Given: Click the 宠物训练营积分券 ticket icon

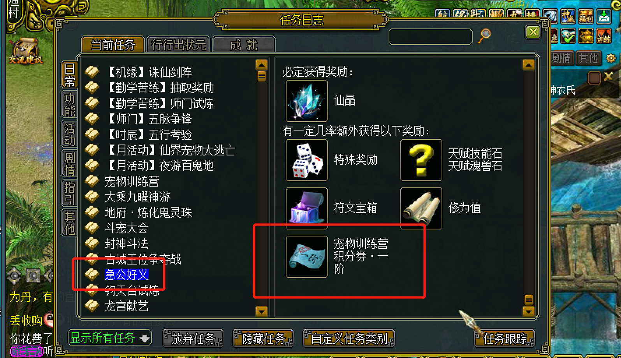Looking at the screenshot, I should point(307,257).
